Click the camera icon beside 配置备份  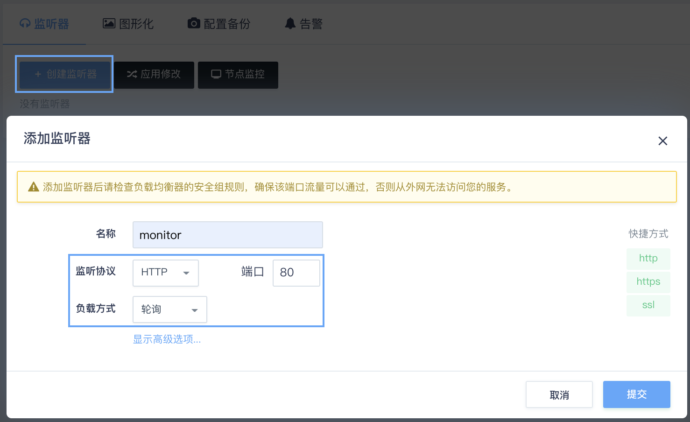(194, 23)
